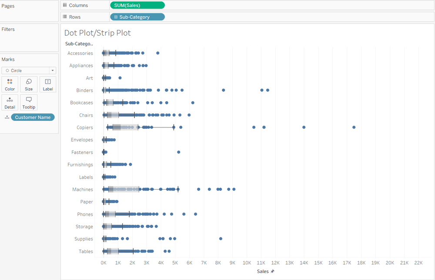Click the Filters shelf area
Image resolution: width=435 pixels, height=280 pixels.
click(29, 38)
